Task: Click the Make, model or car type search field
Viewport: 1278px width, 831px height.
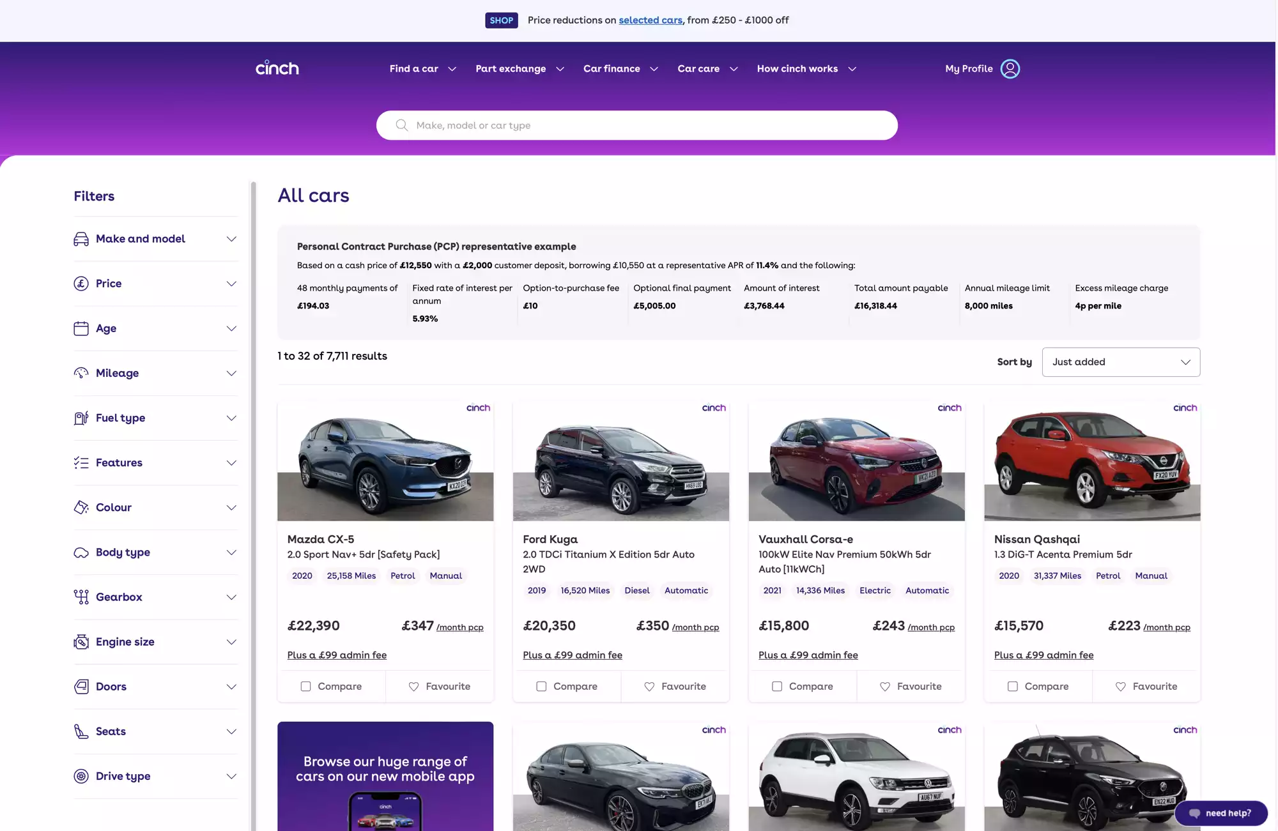Action: click(636, 125)
